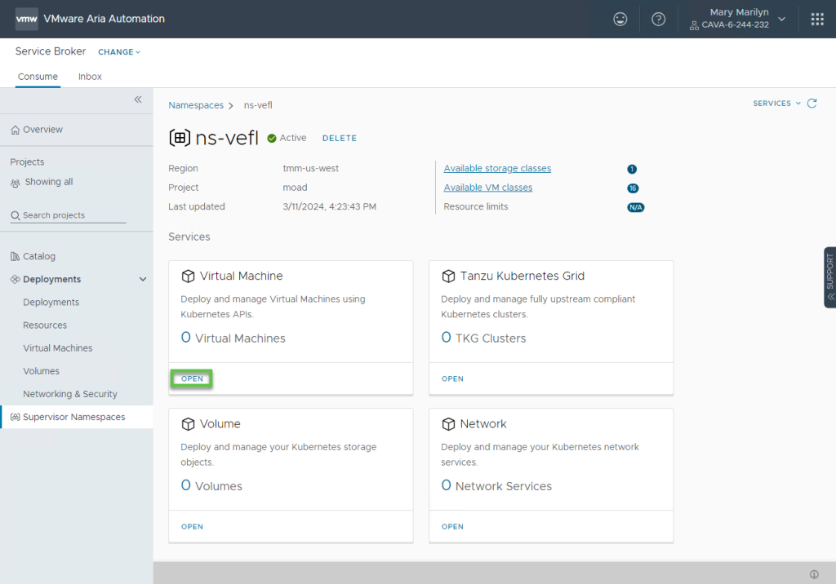Image resolution: width=836 pixels, height=584 pixels.
Task: Click the refresh icon next to Services
Action: pyautogui.click(x=812, y=104)
